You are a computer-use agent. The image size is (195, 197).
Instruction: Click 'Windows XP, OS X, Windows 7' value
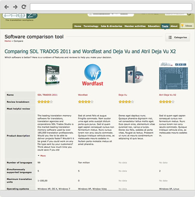54,189
